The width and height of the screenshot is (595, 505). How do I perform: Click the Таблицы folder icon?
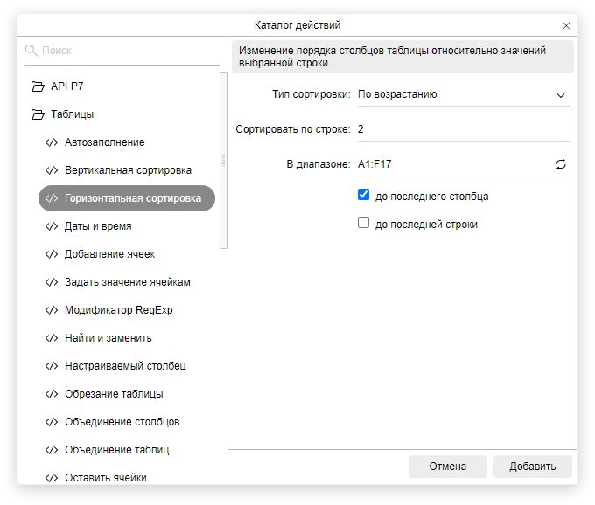[x=38, y=114]
